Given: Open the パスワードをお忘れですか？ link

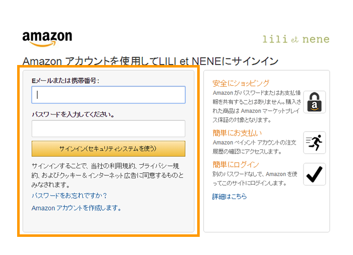Looking at the screenshot, I should (69, 196).
